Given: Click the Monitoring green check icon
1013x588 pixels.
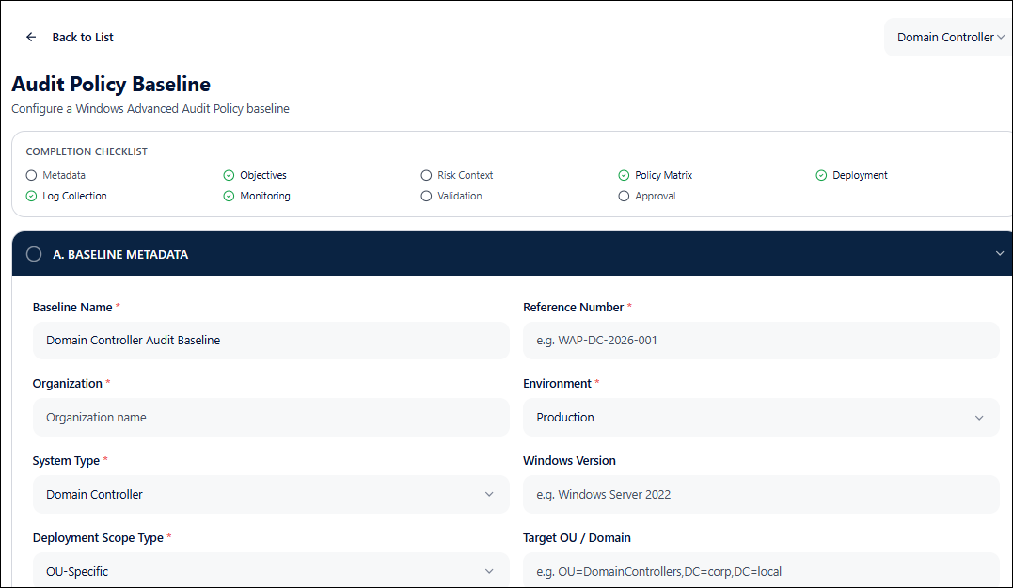Looking at the screenshot, I should tap(229, 196).
